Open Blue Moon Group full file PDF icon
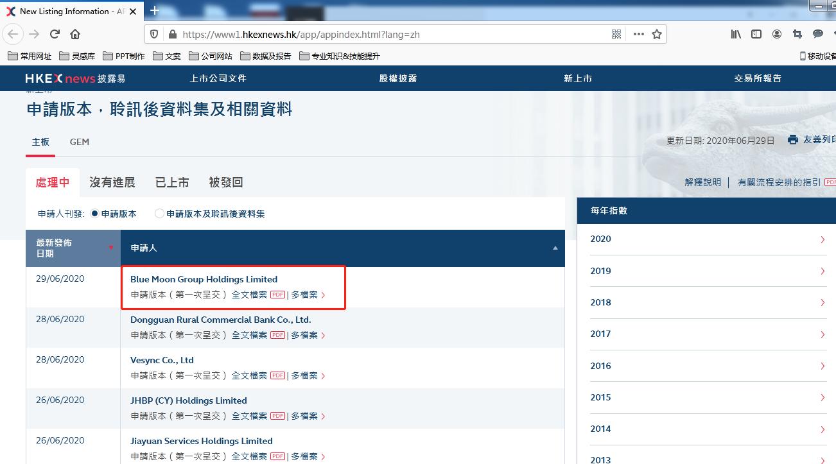The width and height of the screenshot is (836, 464). (x=277, y=295)
